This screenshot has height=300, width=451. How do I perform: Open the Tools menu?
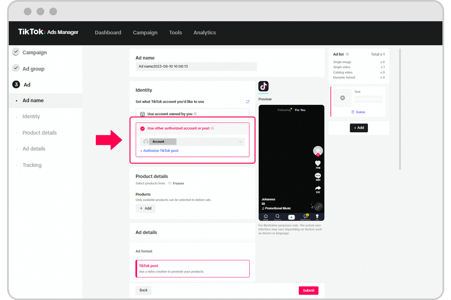(175, 32)
